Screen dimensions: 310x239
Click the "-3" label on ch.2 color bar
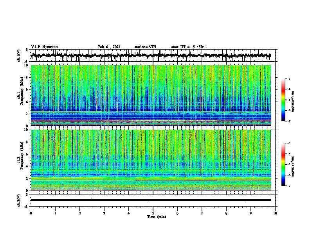point(289,143)
